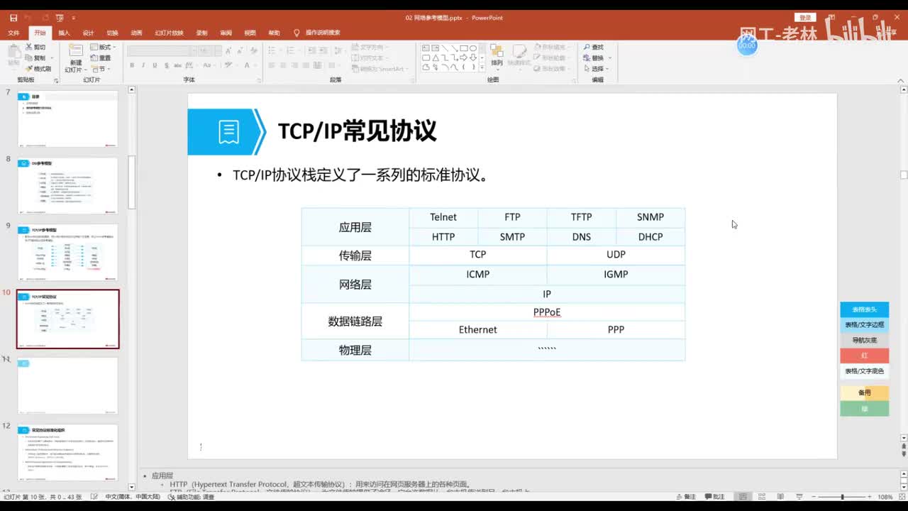Open the Section (节) dropdown
908x511 pixels.
pyautogui.click(x=99, y=69)
